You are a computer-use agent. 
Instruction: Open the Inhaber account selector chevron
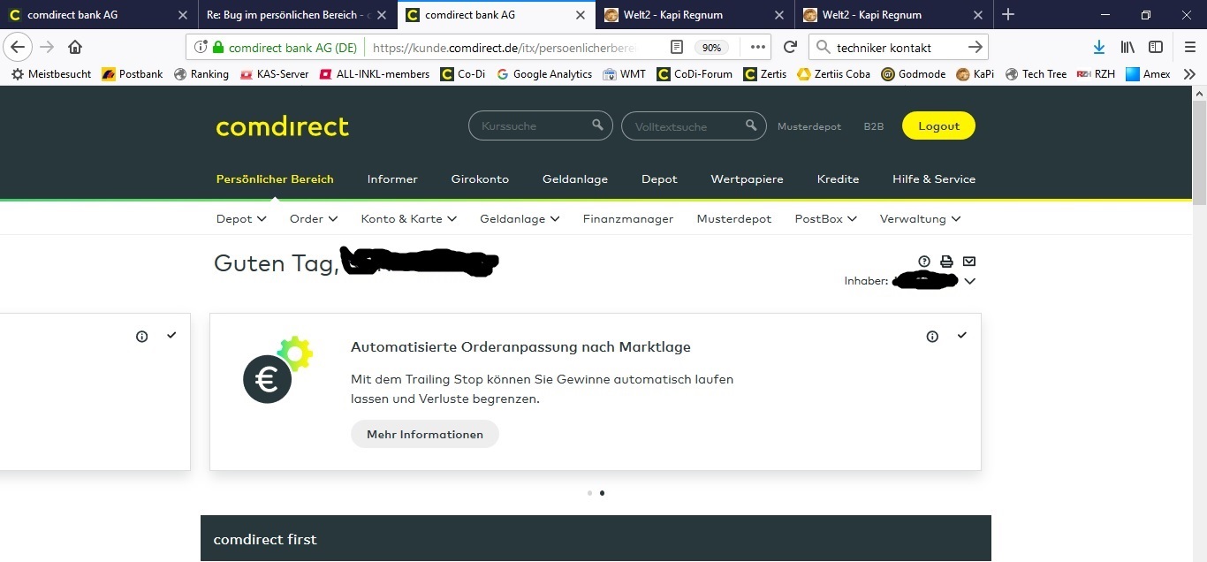pos(969,282)
